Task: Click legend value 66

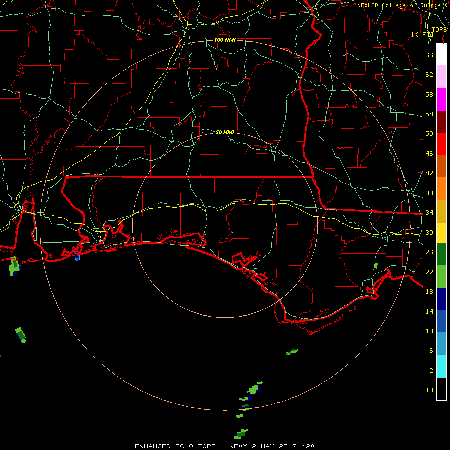Action: tap(429, 55)
